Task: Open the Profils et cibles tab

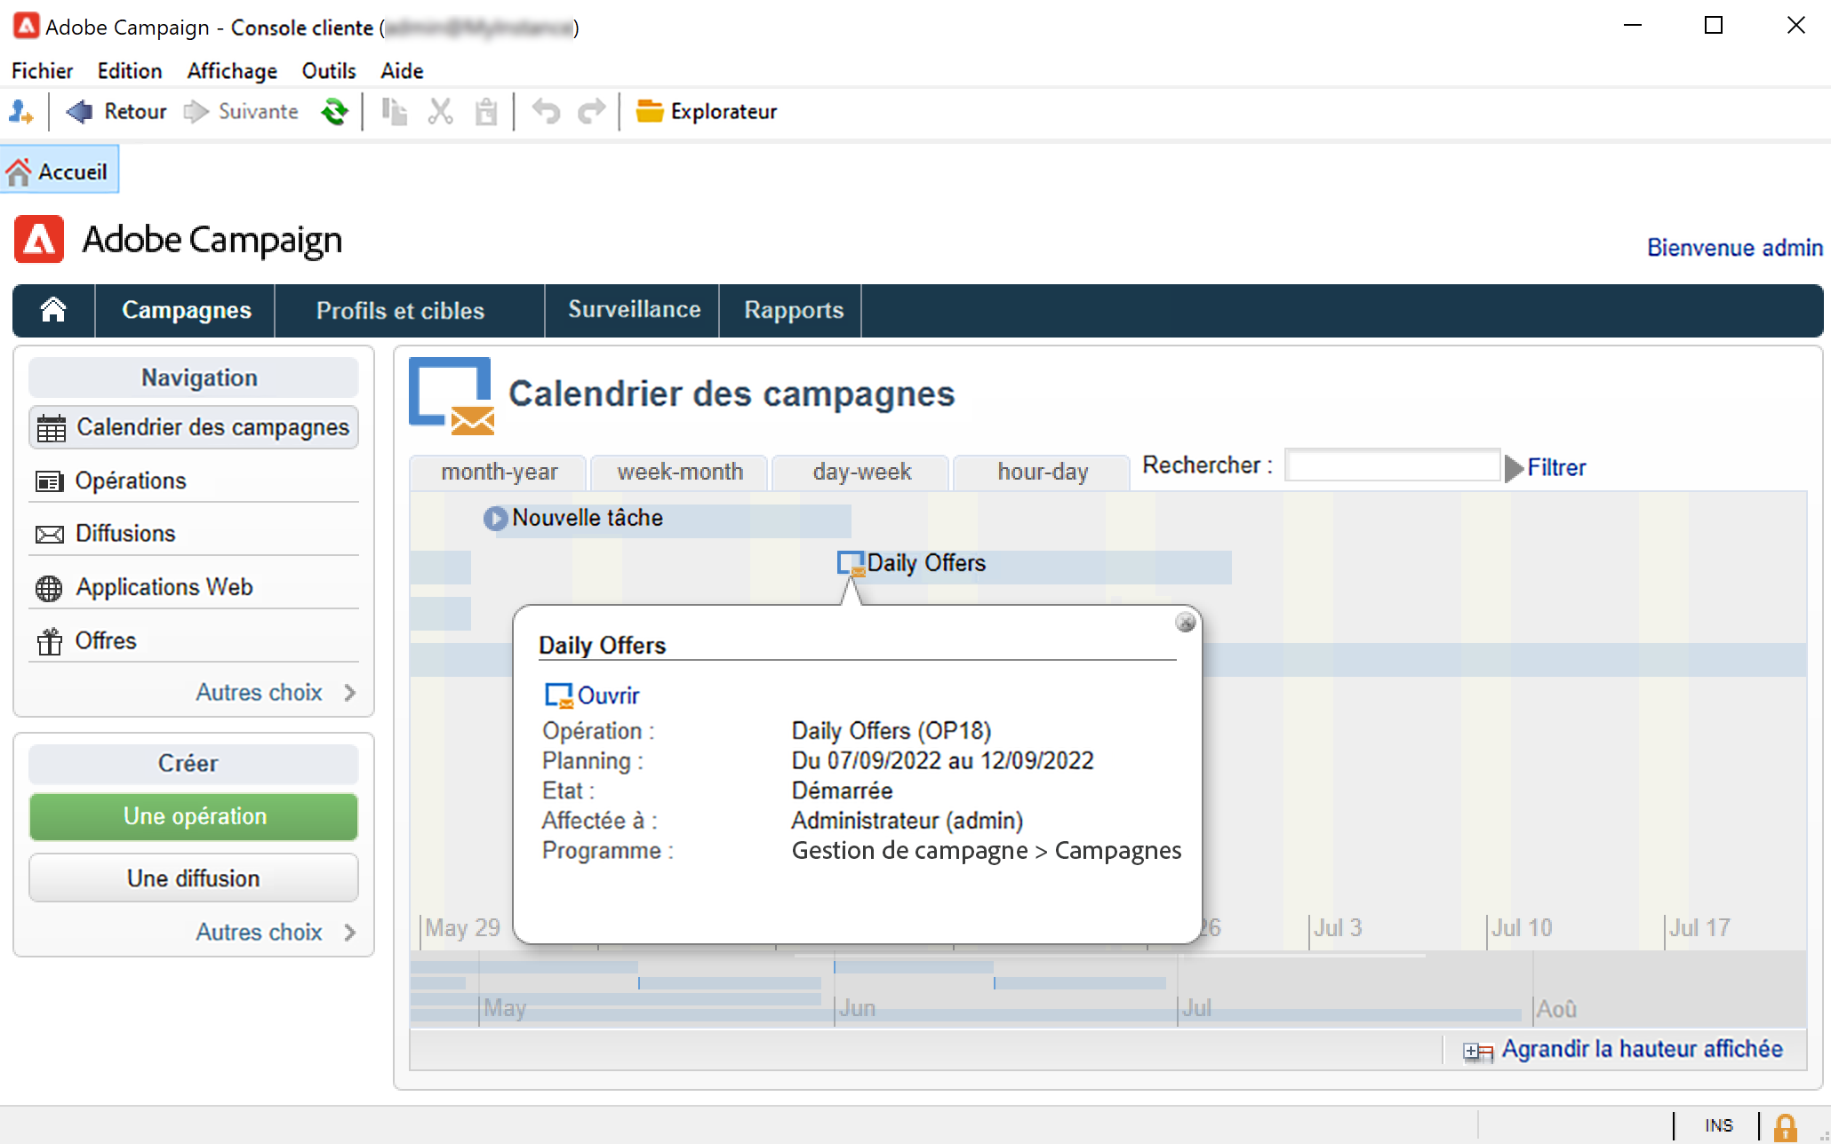Action: click(400, 311)
